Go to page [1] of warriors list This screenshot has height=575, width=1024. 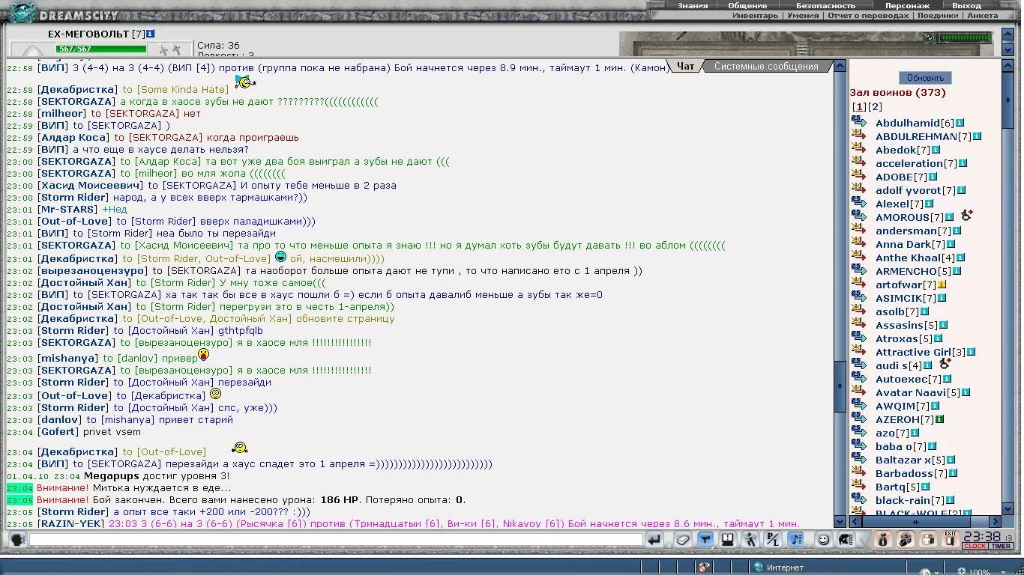[860, 107]
